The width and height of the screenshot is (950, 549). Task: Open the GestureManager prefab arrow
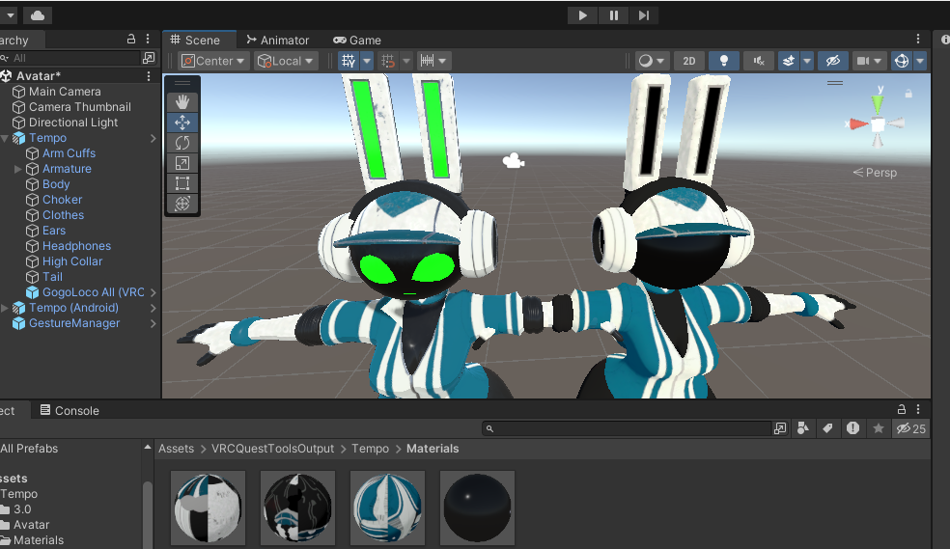pyautogui.click(x=154, y=323)
